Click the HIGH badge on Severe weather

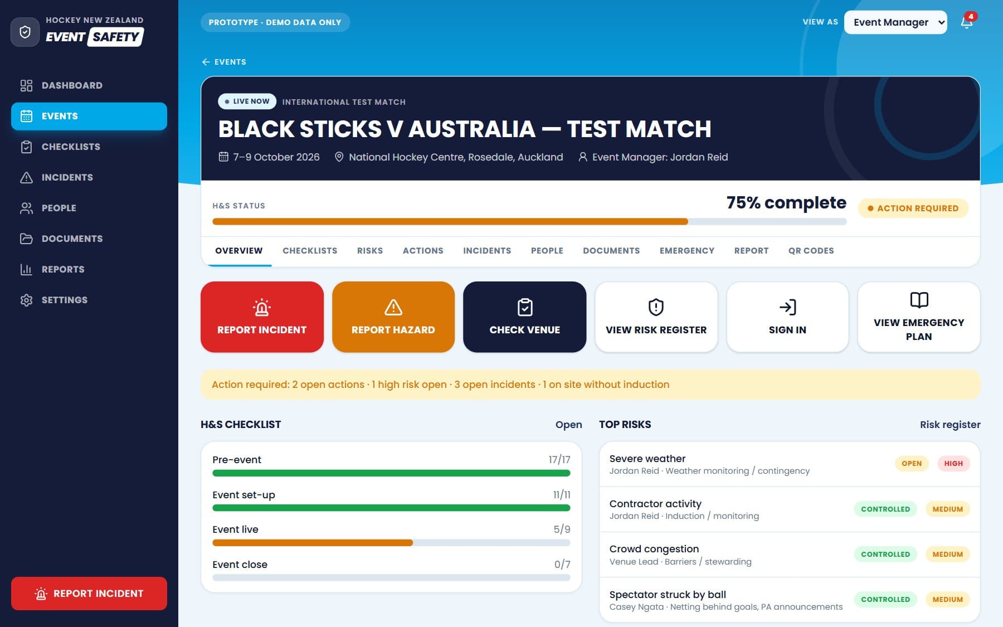[953, 464]
